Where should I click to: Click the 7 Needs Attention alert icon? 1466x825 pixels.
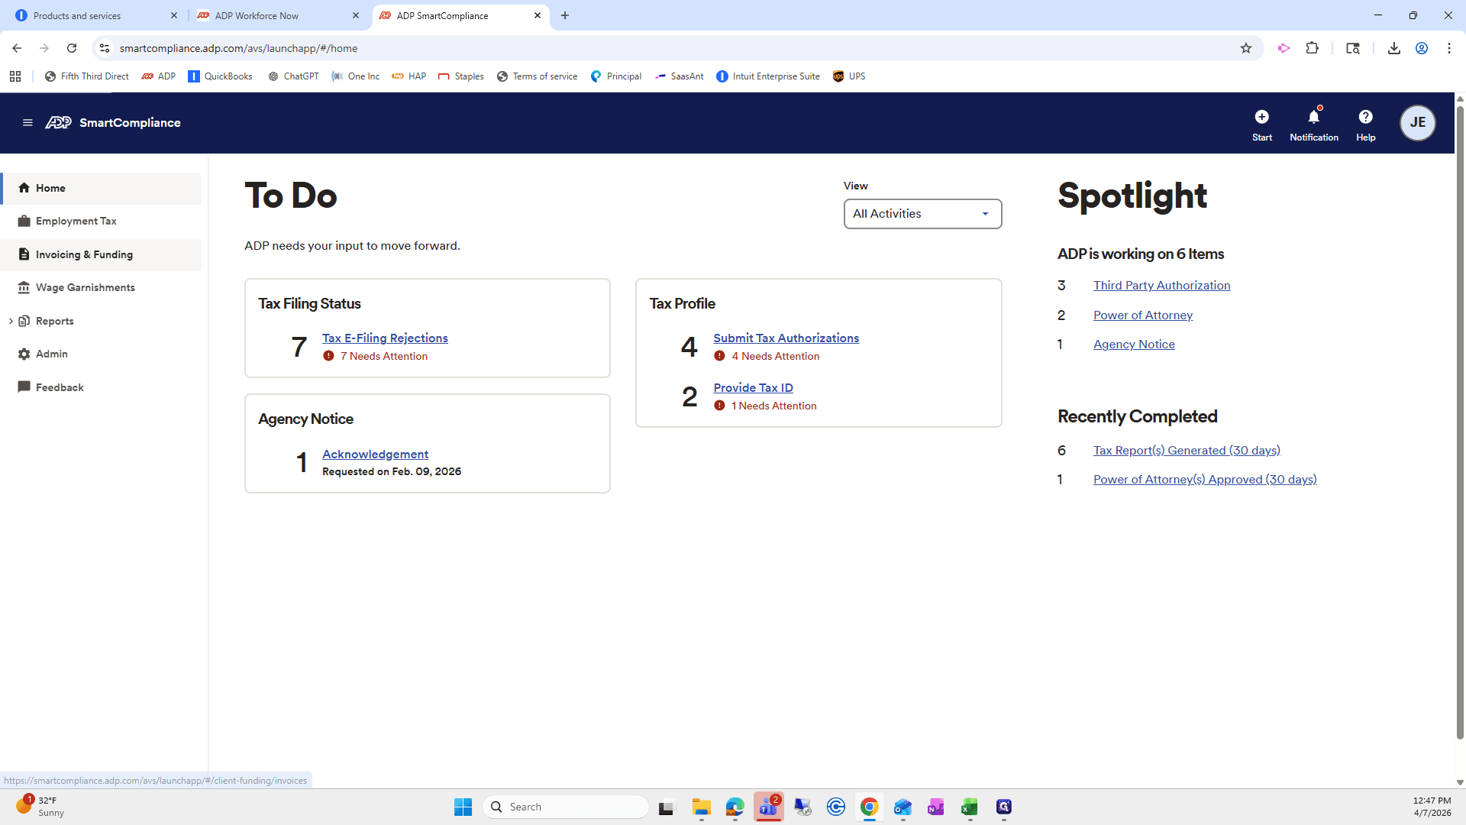[x=328, y=356]
